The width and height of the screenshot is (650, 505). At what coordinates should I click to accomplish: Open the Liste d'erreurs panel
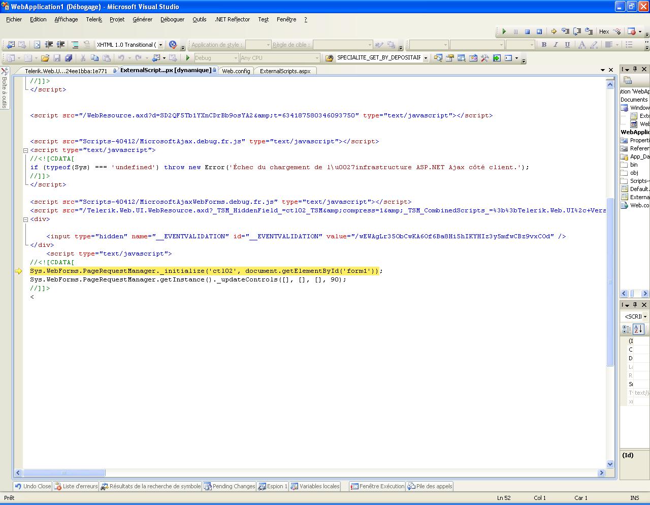pos(76,486)
